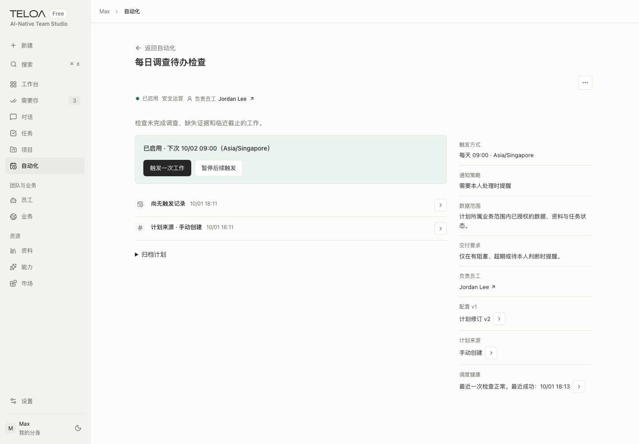639x444 pixels.
Task: Click the back arrow beside 返回自动化
Action: pyautogui.click(x=138, y=48)
